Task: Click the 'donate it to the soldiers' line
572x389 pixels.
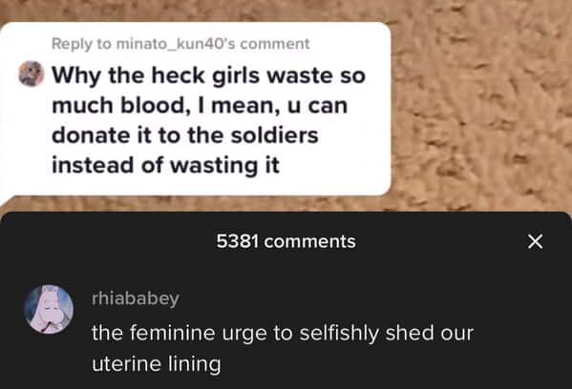Action: pos(185,135)
